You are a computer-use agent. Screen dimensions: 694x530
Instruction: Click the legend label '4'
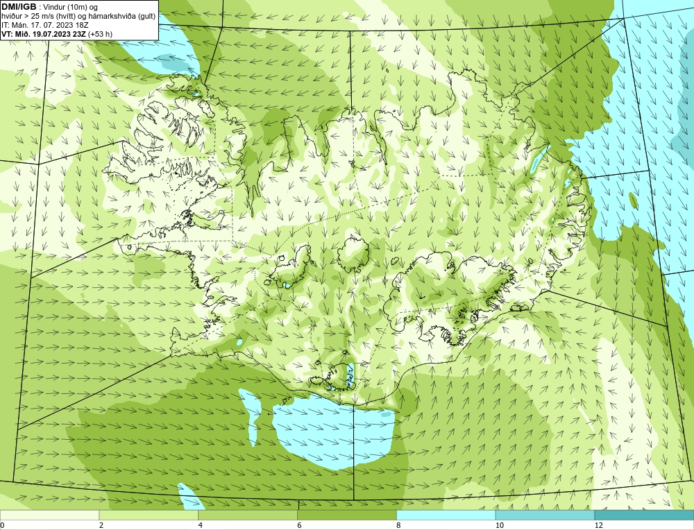point(201,526)
